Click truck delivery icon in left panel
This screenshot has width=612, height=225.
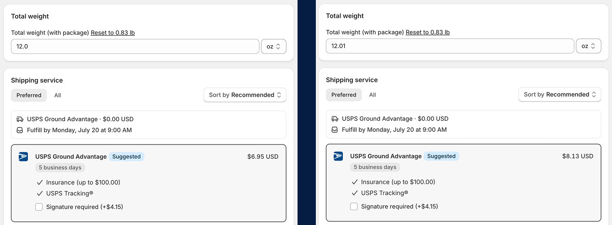(20, 119)
